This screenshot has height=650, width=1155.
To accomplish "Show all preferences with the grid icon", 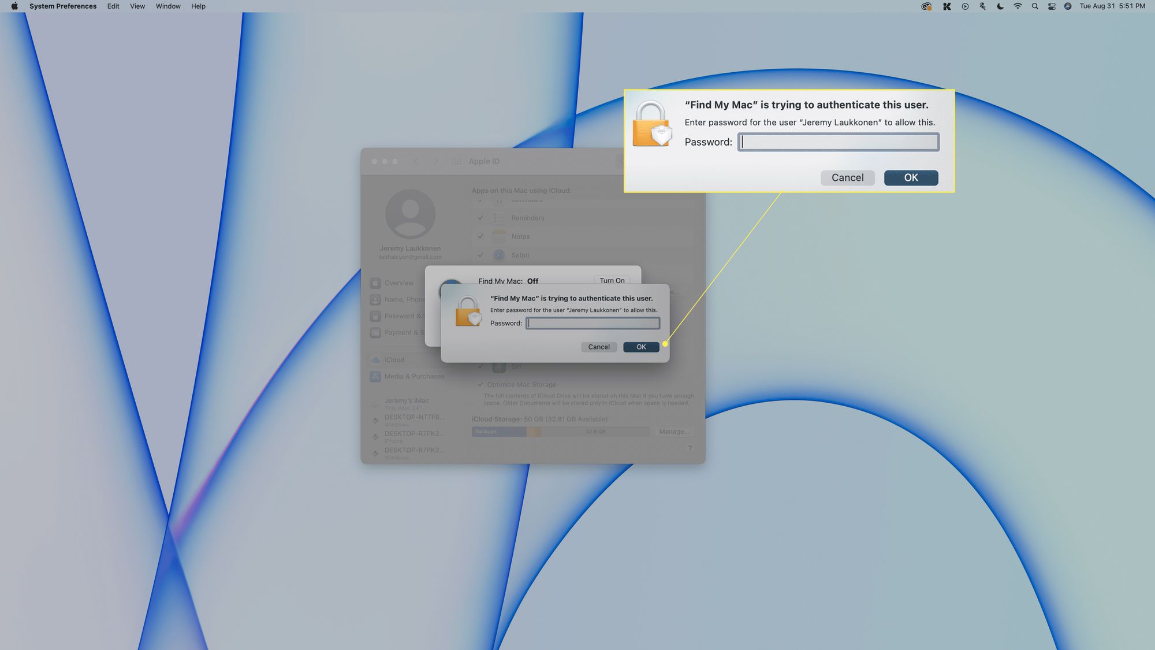I will click(456, 161).
